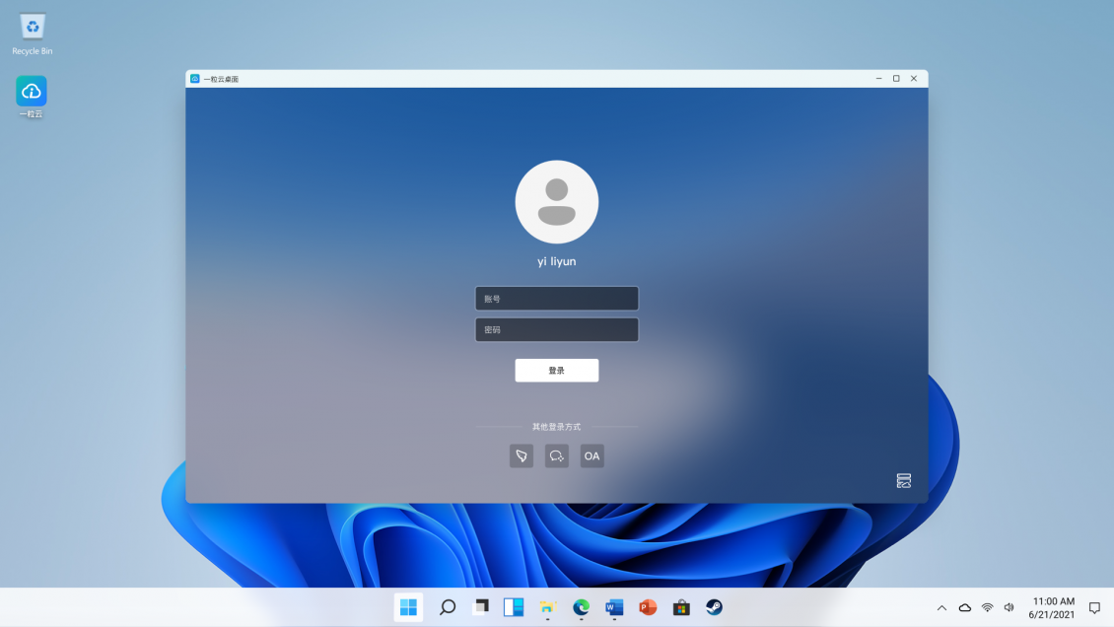Viewport: 1114px width, 627px height.
Task: Open the Windows Start menu
Action: pos(408,607)
